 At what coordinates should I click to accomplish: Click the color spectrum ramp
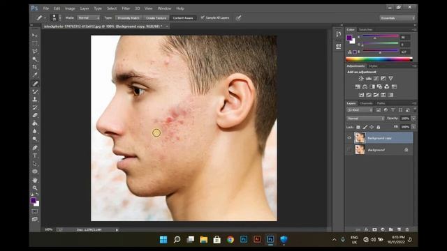(379, 59)
